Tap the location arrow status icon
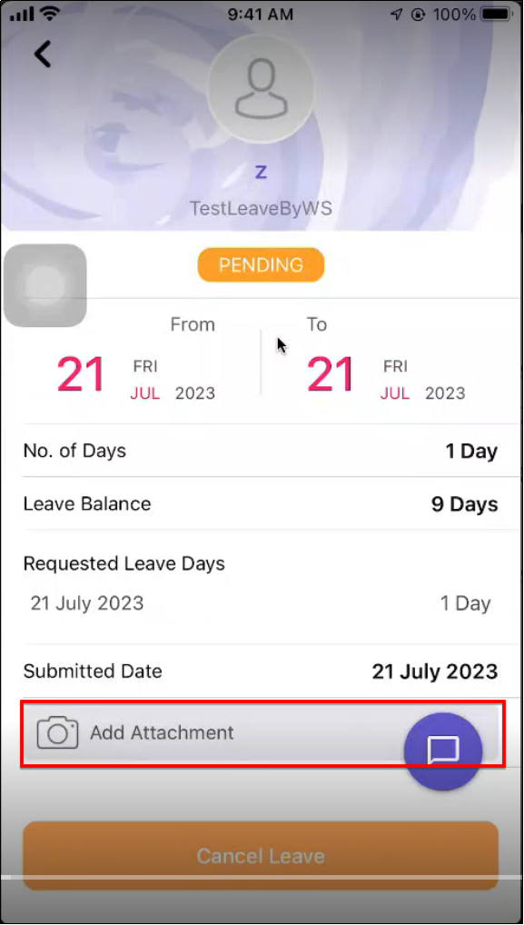The width and height of the screenshot is (524, 925). click(x=396, y=15)
